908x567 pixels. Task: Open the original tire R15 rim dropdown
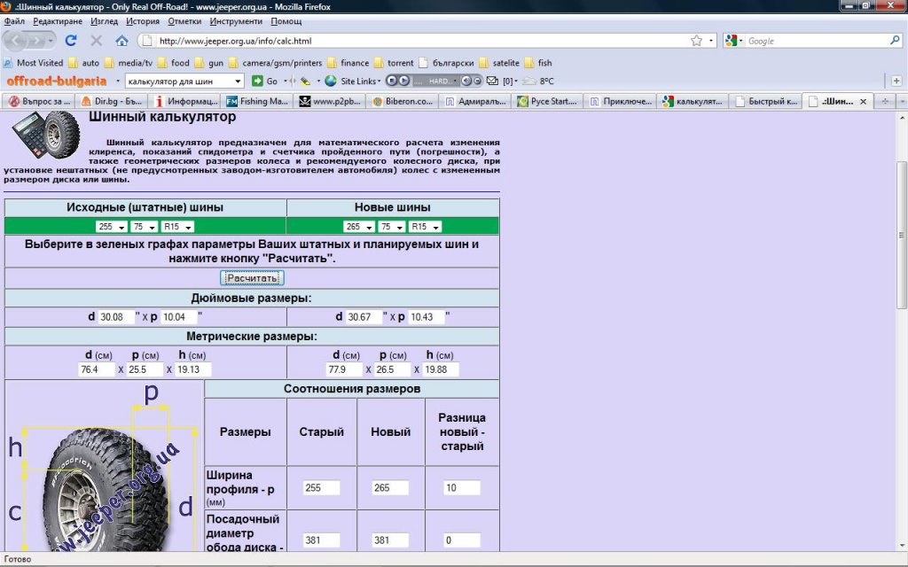(177, 227)
